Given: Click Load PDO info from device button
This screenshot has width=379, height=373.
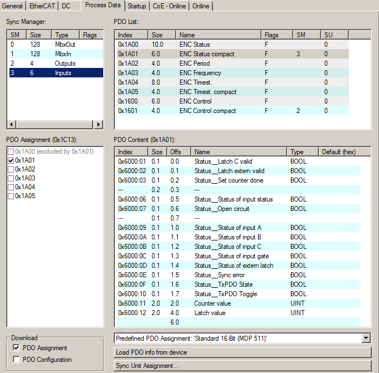Looking at the screenshot, I should point(242,352).
